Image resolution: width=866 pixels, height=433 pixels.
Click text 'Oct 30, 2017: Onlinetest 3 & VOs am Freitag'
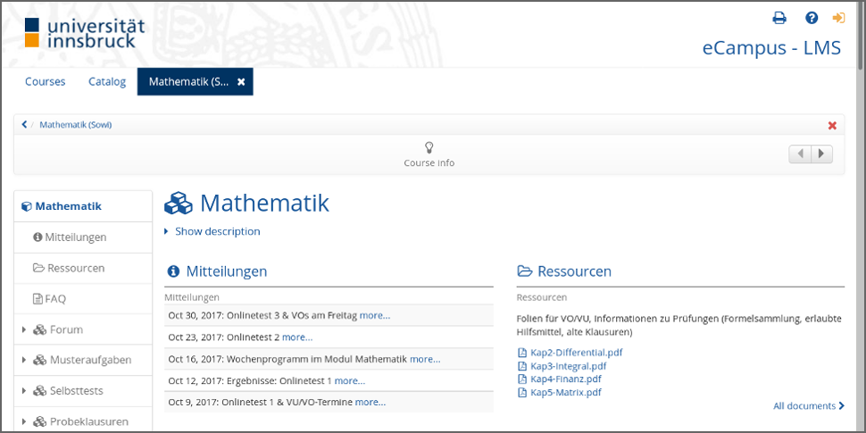click(262, 315)
